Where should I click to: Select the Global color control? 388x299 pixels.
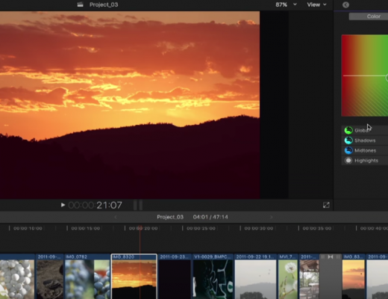365,130
